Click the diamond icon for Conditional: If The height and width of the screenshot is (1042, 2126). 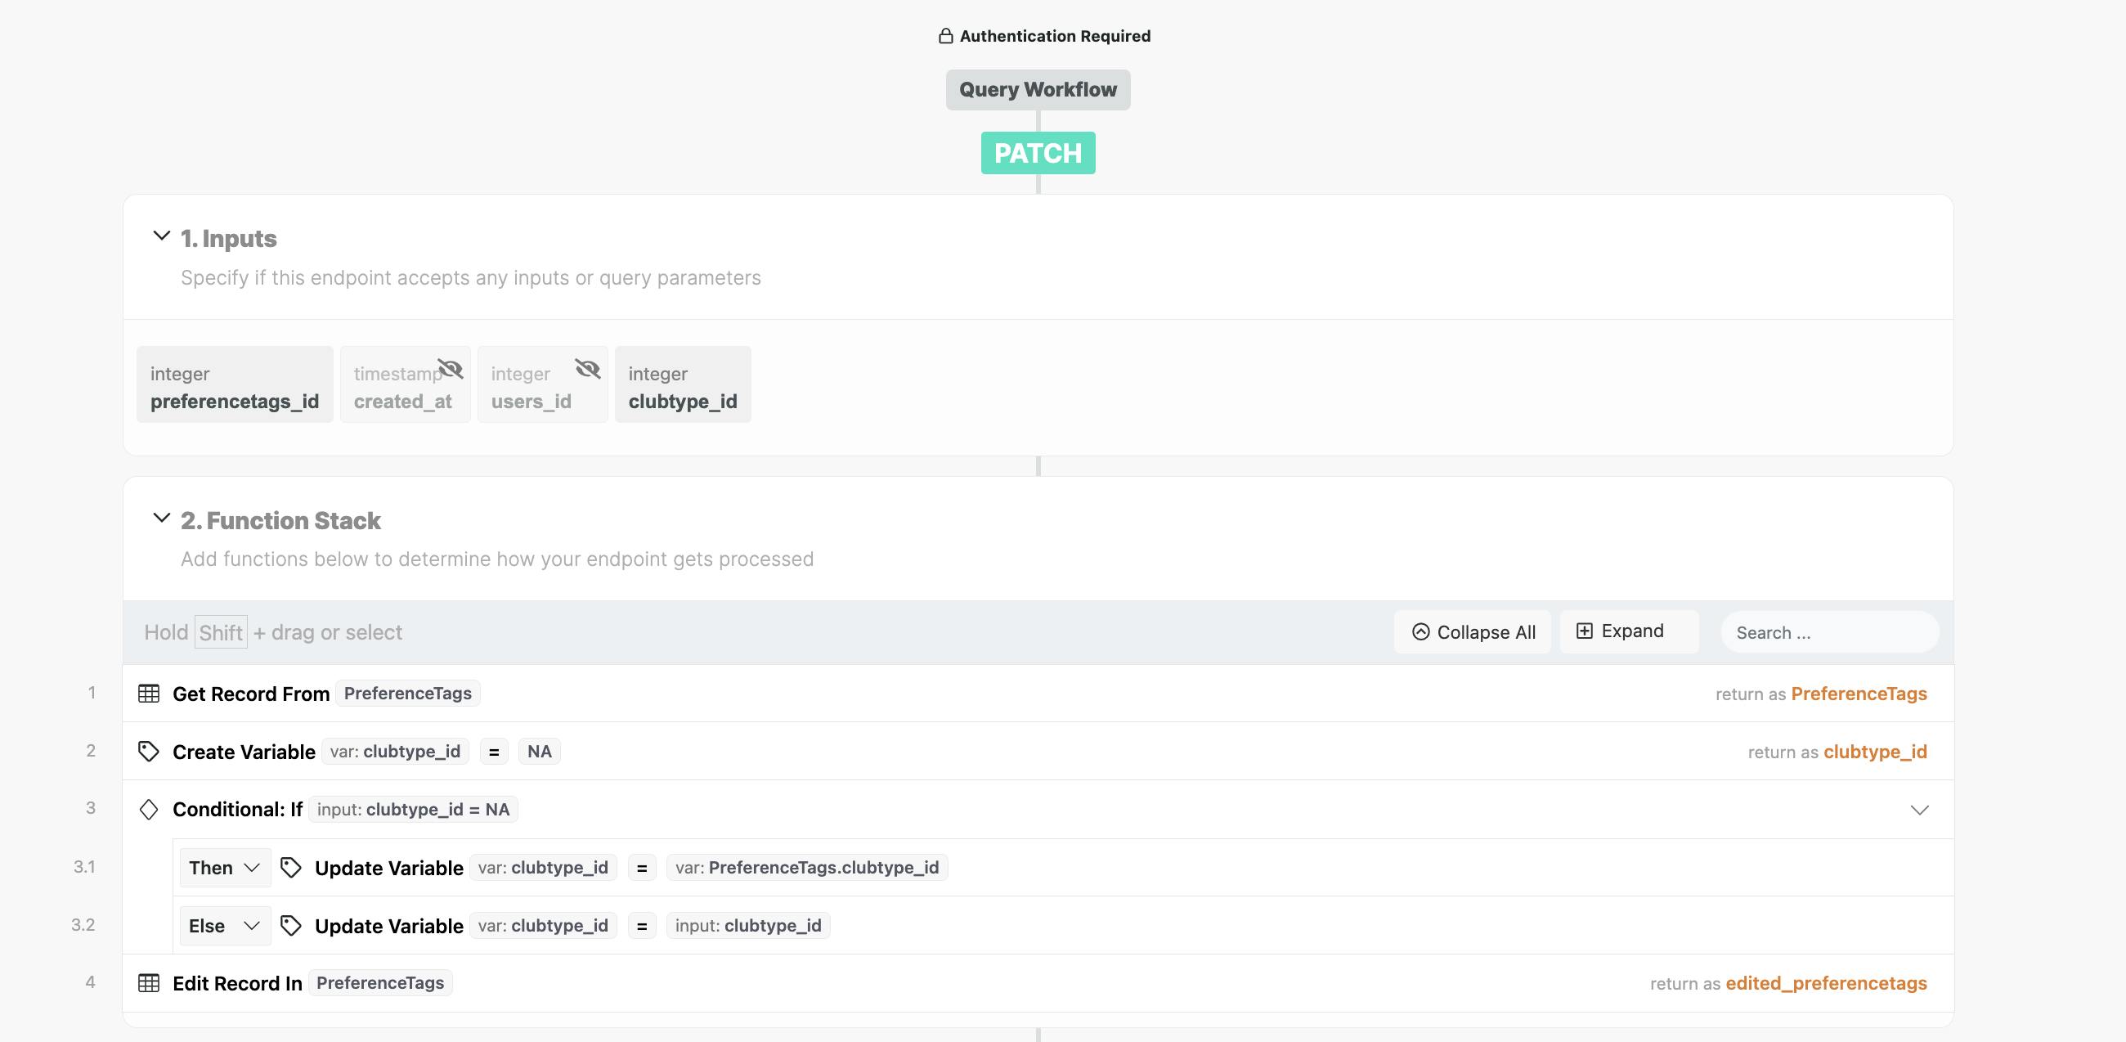pos(149,809)
